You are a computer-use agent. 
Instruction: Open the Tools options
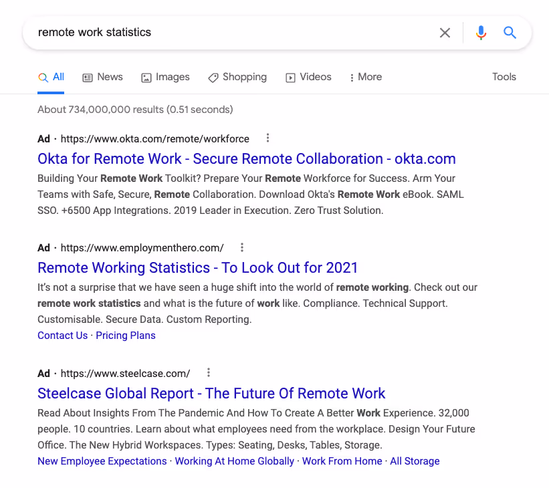pyautogui.click(x=504, y=77)
